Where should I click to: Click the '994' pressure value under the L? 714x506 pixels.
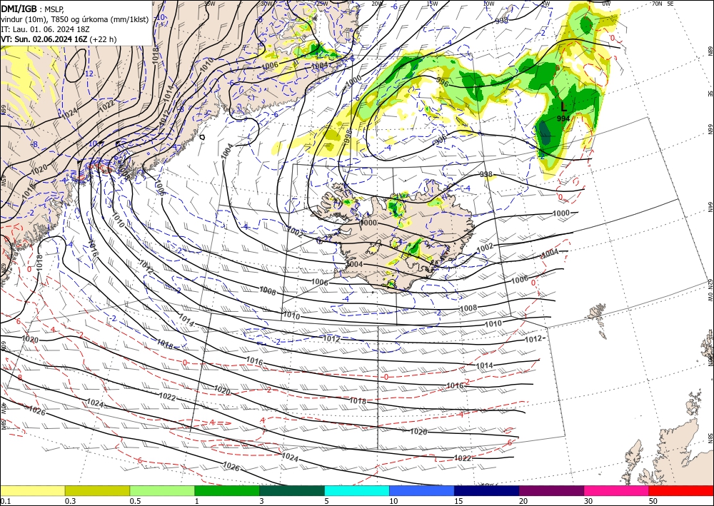563,118
